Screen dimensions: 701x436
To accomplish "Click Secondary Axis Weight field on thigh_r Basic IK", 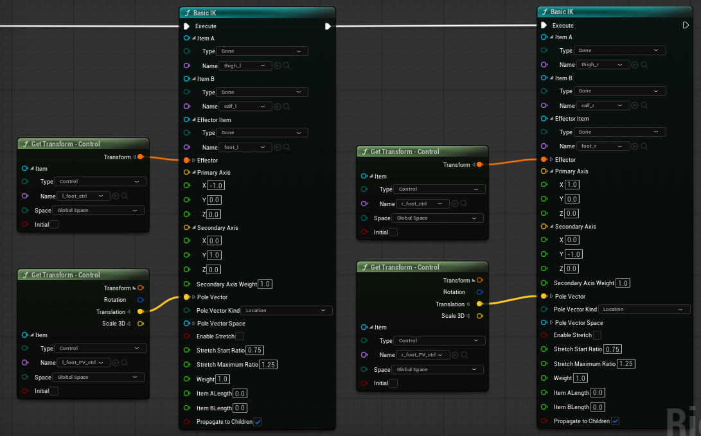I will [x=623, y=283].
